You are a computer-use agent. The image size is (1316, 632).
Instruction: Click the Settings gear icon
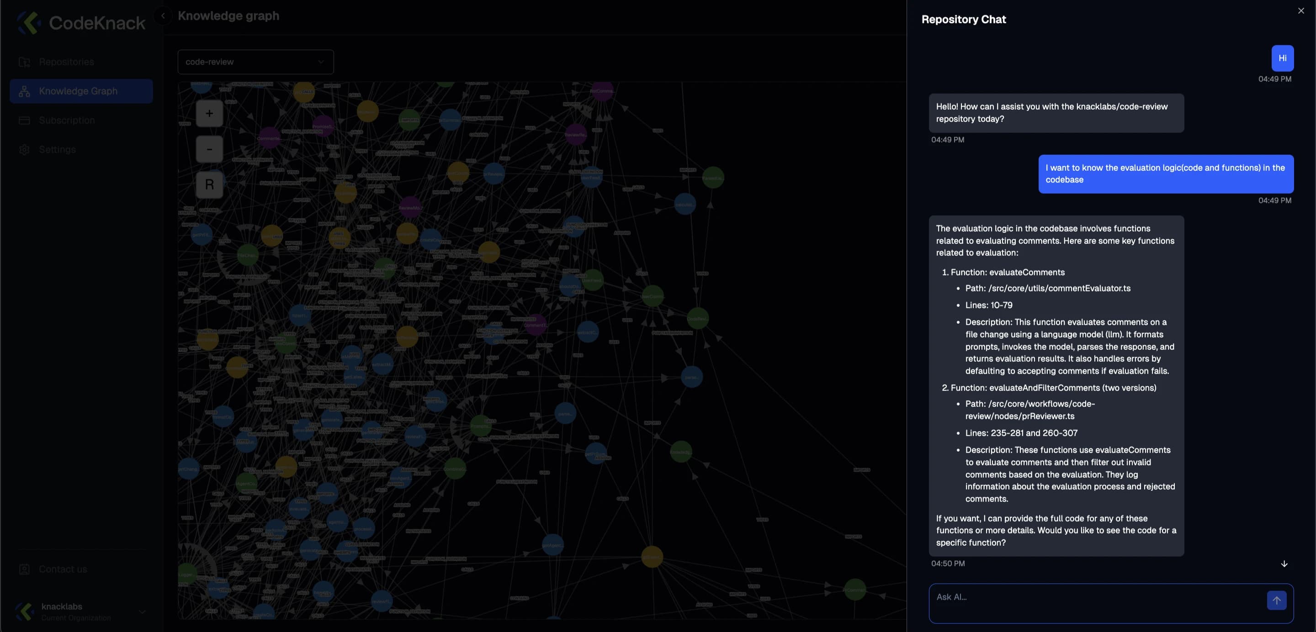click(x=24, y=150)
